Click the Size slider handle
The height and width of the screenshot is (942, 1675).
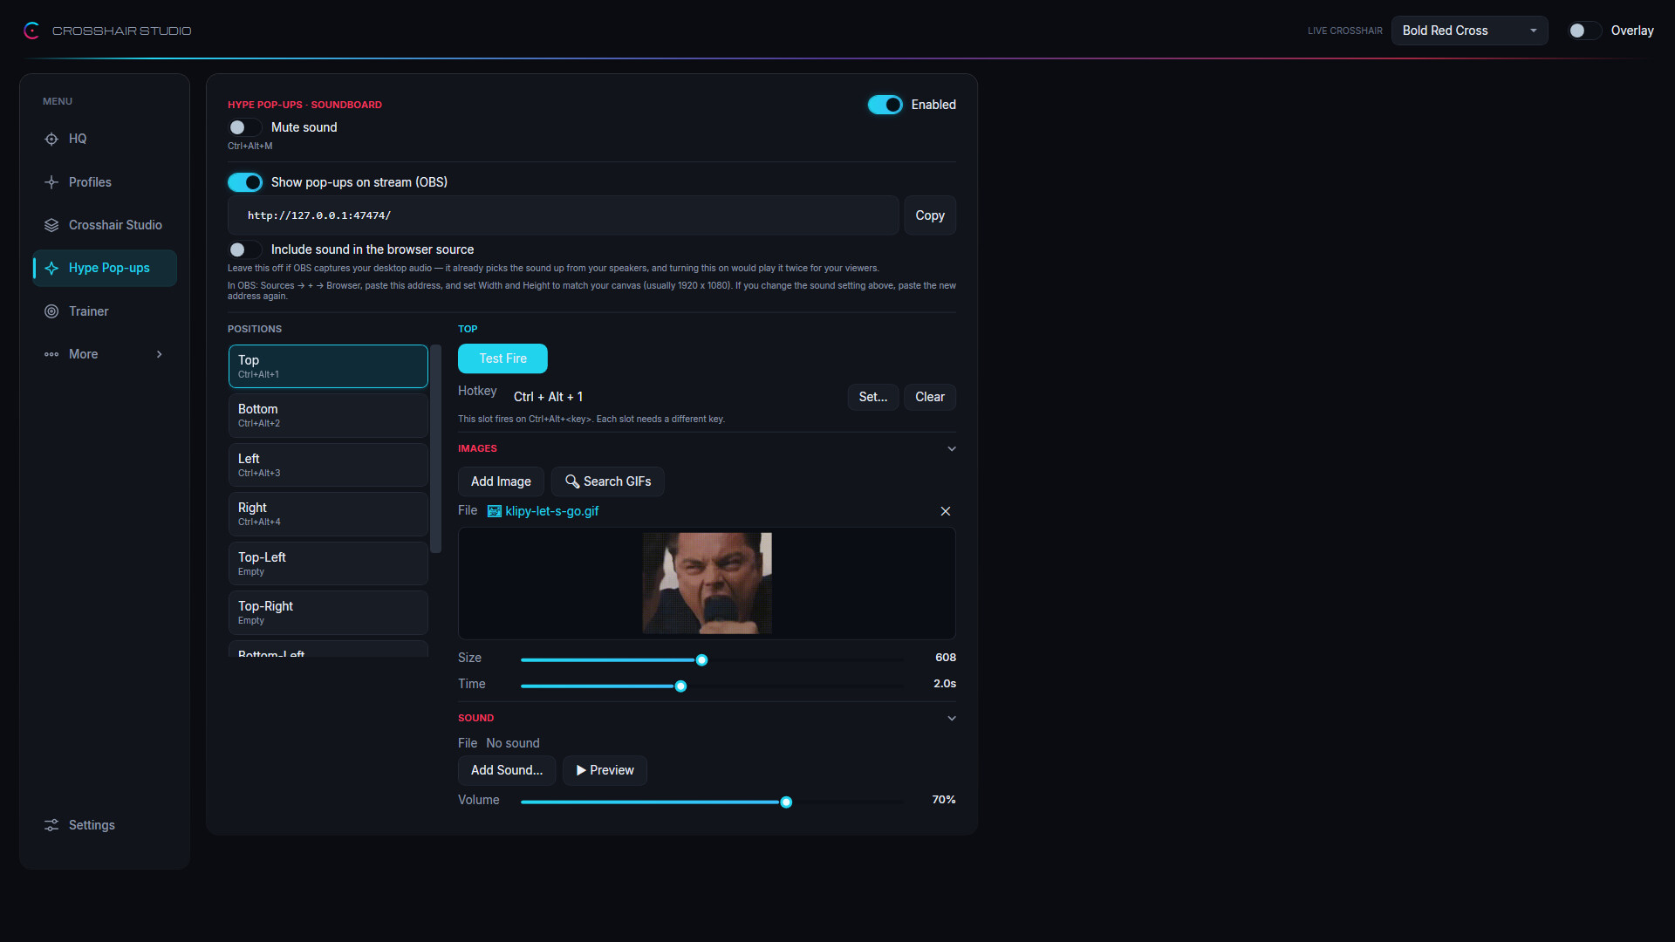point(701,660)
